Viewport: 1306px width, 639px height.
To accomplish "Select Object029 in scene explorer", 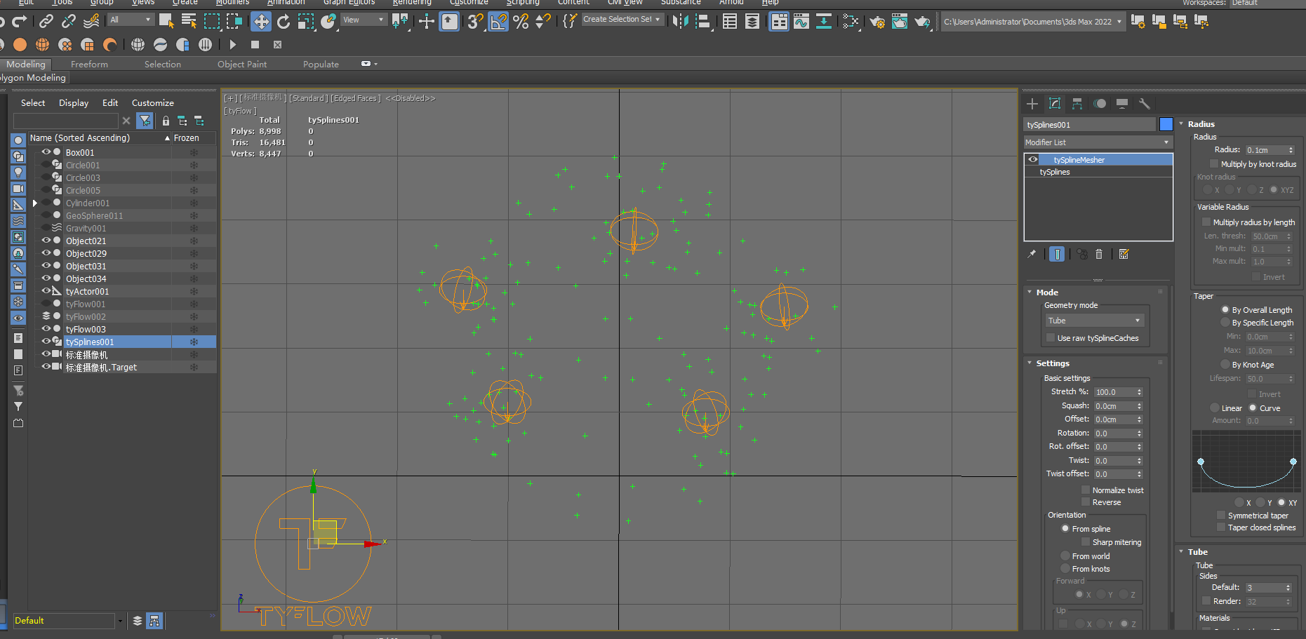I will [86, 253].
